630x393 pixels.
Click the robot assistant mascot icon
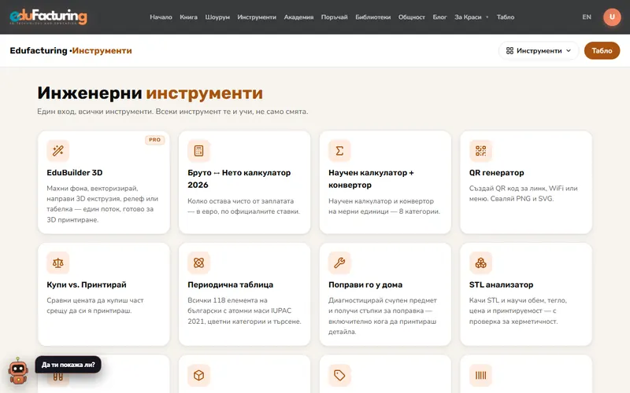click(18, 371)
